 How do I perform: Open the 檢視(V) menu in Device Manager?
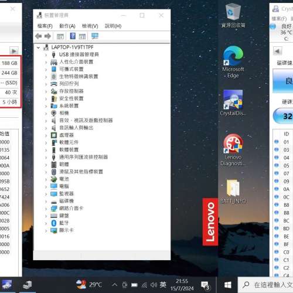click(90, 26)
